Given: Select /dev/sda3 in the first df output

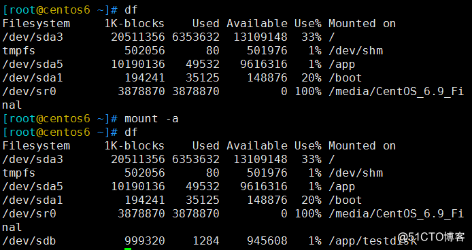Looking at the screenshot, I should pyautogui.click(x=33, y=37).
